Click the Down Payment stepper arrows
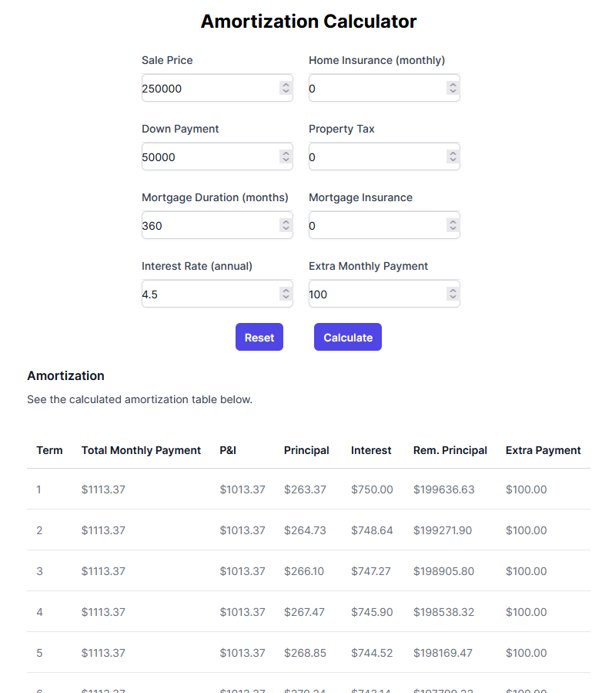 click(x=286, y=156)
